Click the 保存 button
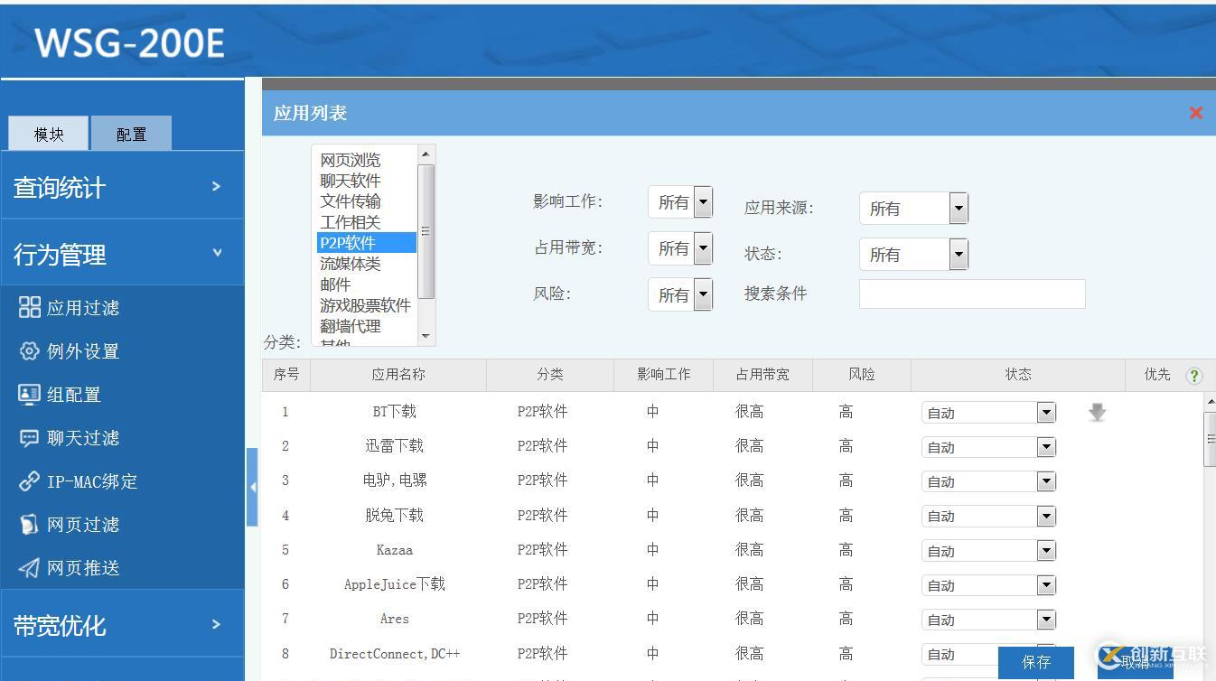Viewport: 1216px width, 681px height. click(1036, 662)
